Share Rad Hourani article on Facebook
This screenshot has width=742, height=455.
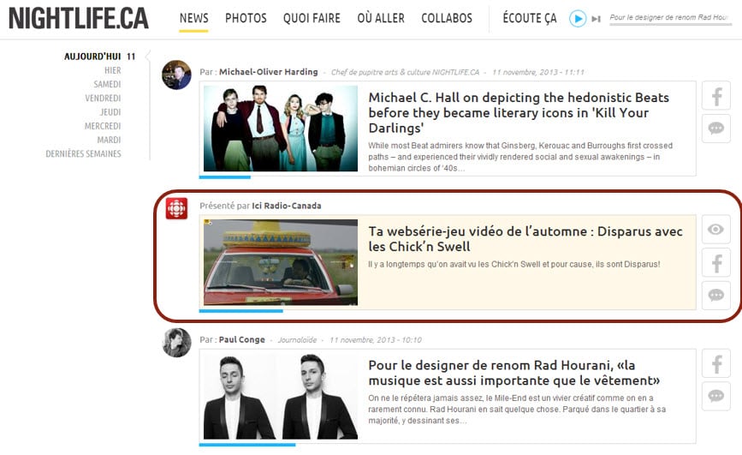point(715,364)
